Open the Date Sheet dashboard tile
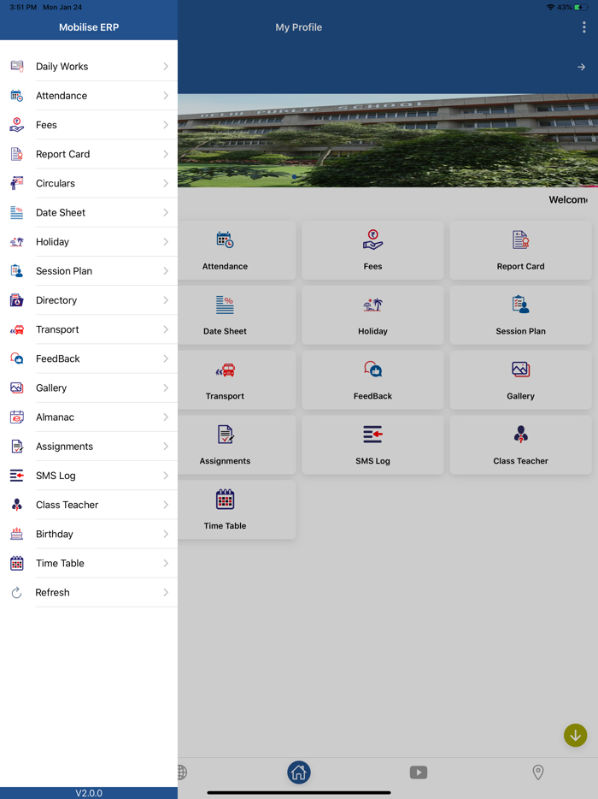Screen dimensions: 598x799 tap(237, 315)
